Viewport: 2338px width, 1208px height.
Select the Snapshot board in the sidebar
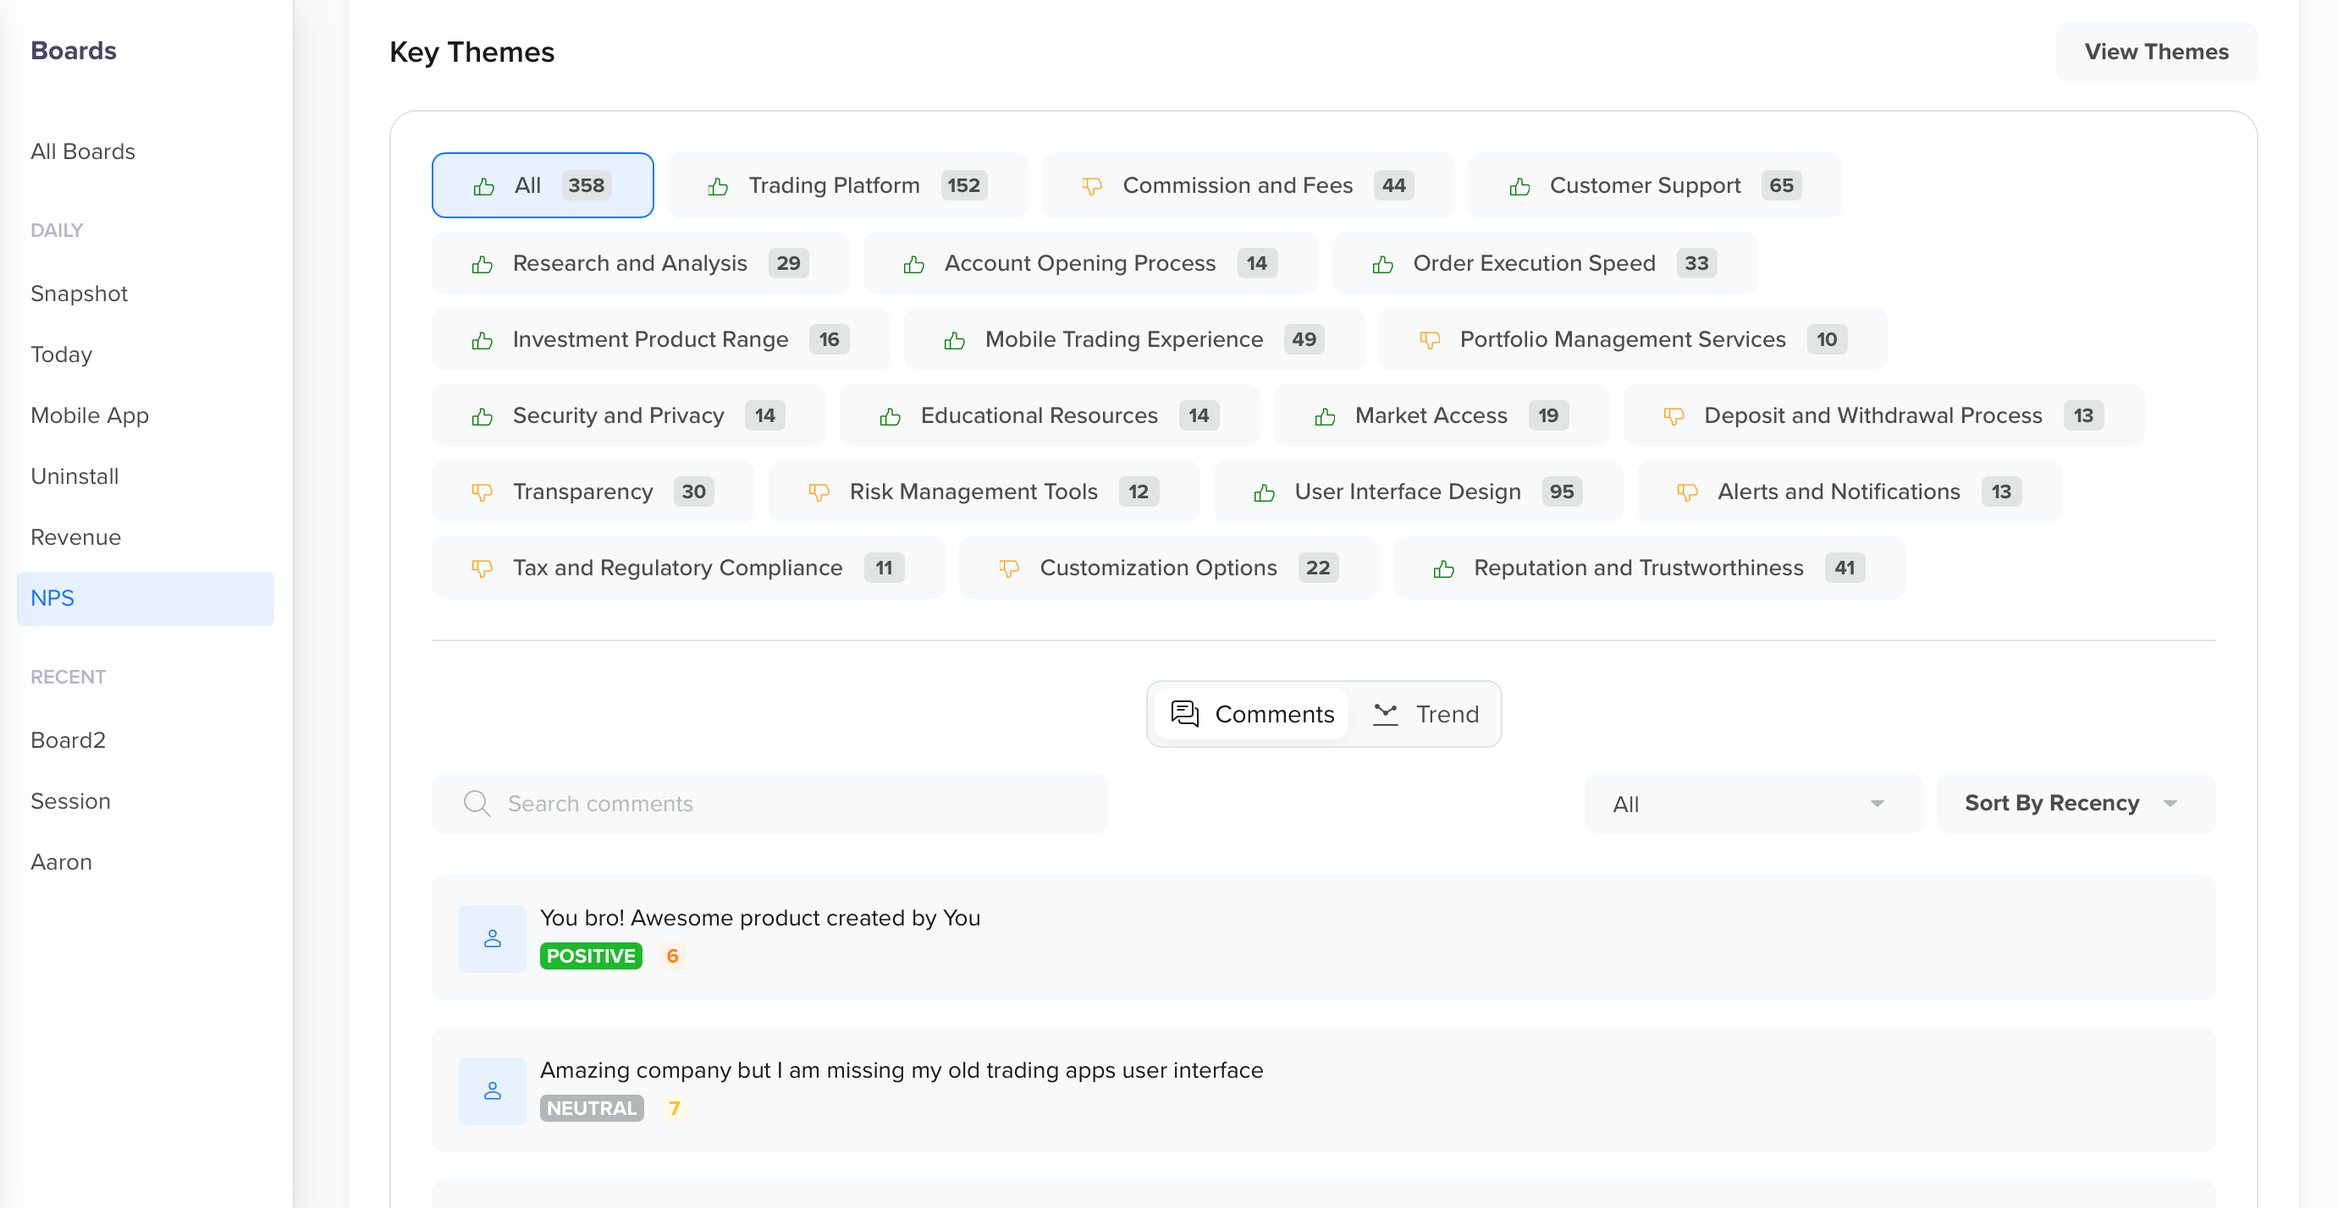click(79, 293)
